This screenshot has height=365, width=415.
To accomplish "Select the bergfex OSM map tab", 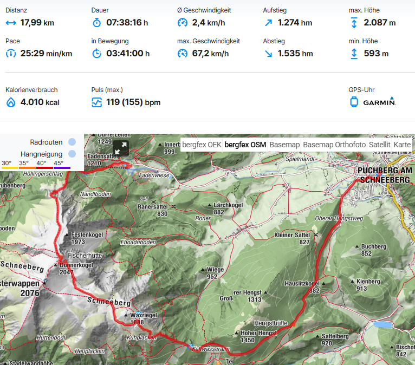I will click(x=245, y=145).
